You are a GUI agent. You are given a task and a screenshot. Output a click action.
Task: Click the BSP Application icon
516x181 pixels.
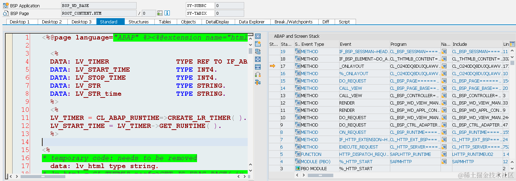6,6
